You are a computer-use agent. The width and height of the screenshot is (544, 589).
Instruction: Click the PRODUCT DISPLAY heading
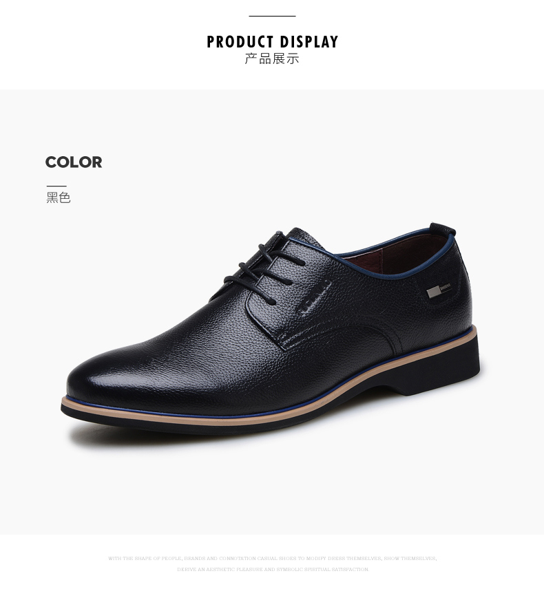(272, 42)
